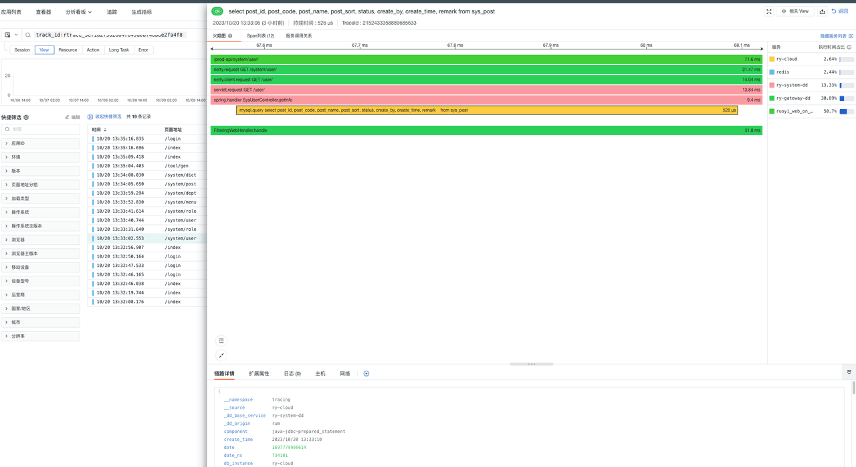Switch to the Span列表 (12) tab
856x467 pixels.
click(260, 36)
